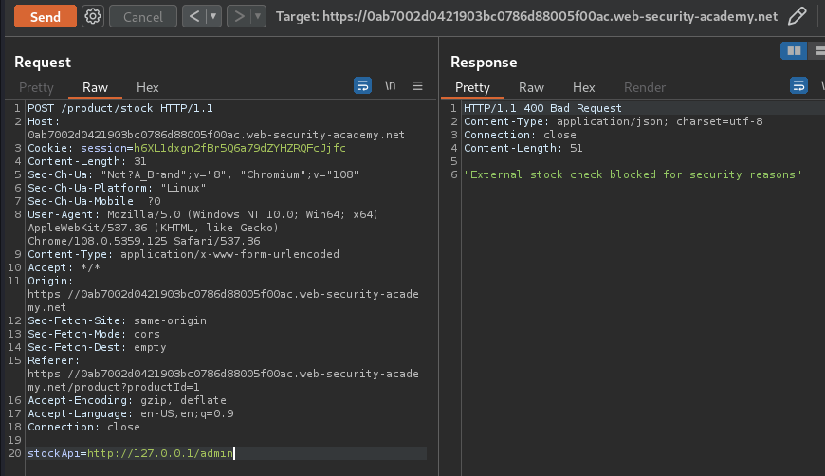Click the Sec-Fetch-Dest: empty header
Viewport: 825px width, 476px height.
click(x=97, y=347)
